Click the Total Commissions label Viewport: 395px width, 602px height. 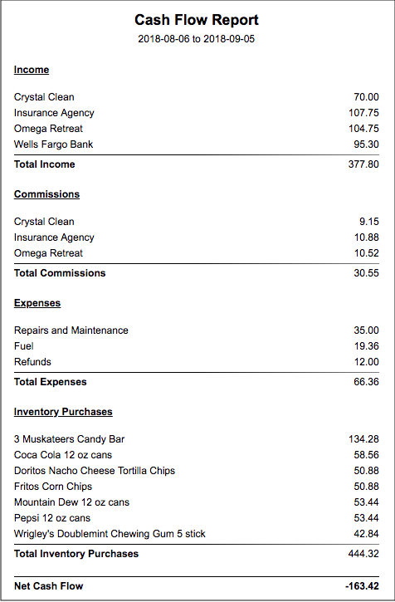pyautogui.click(x=60, y=273)
